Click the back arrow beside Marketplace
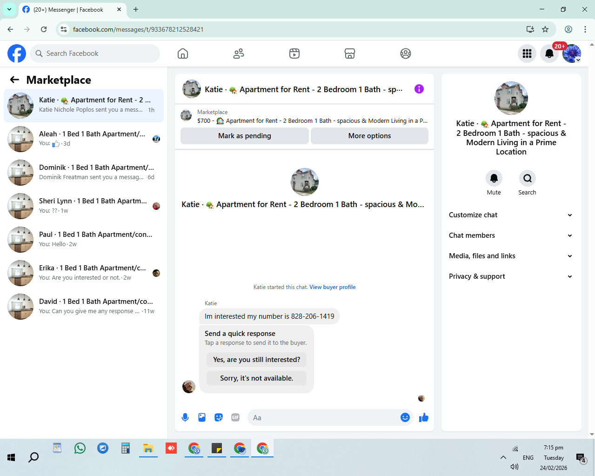 click(x=14, y=80)
